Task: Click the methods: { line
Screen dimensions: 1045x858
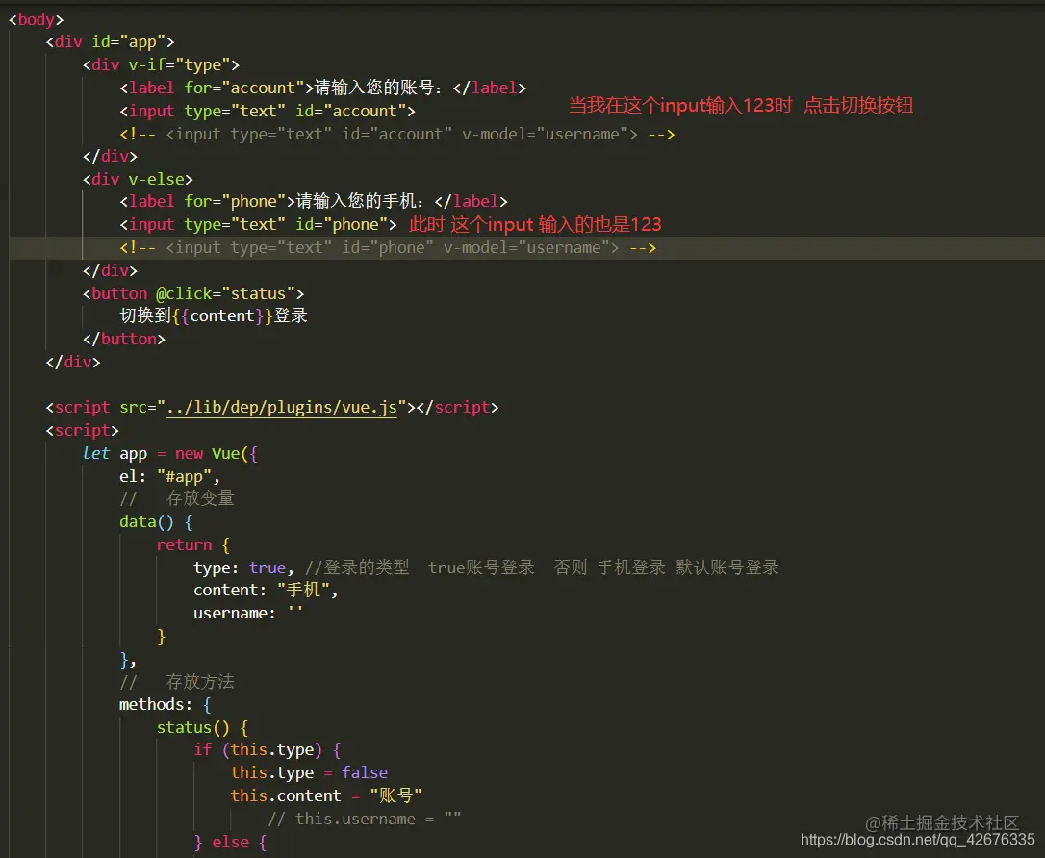Action: (x=166, y=705)
